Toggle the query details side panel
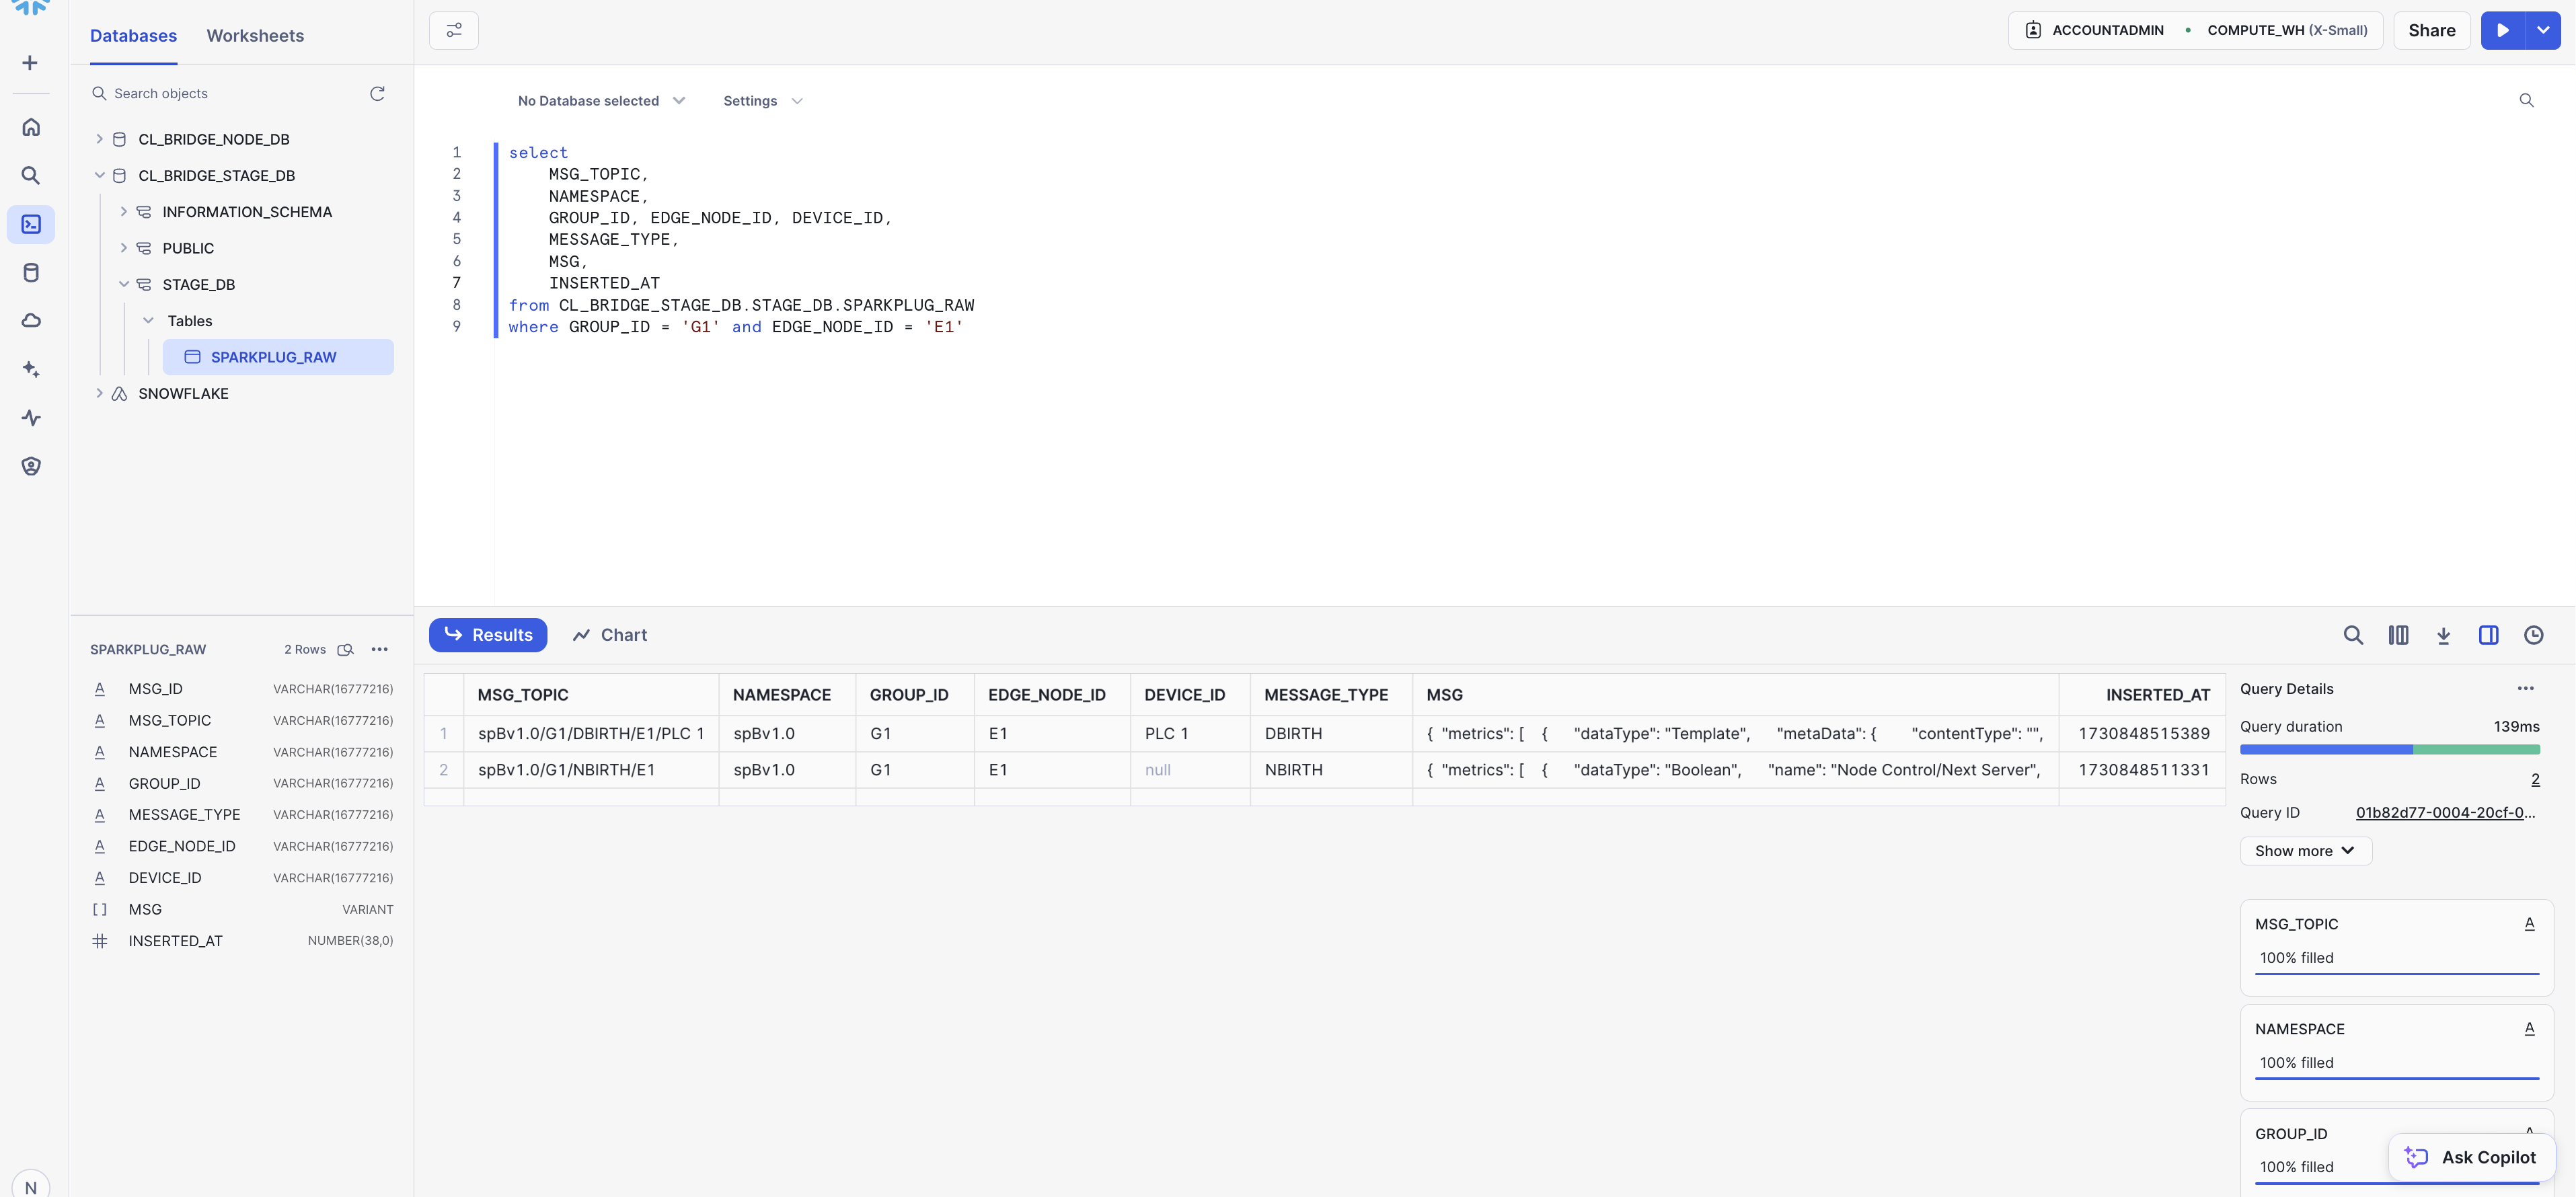This screenshot has width=2576, height=1197. [x=2488, y=635]
